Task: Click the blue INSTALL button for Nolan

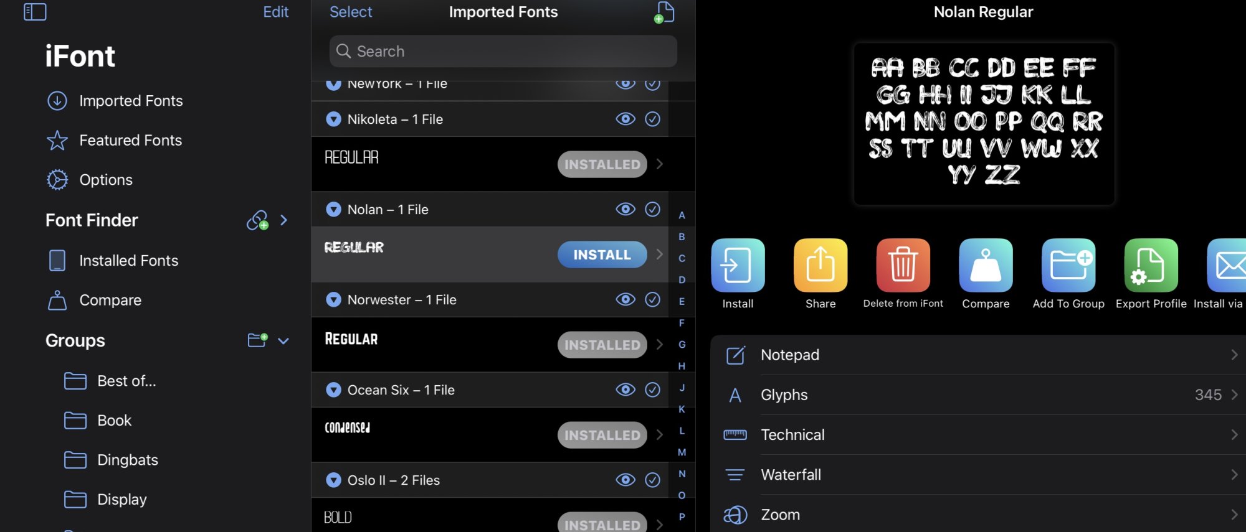Action: click(602, 254)
